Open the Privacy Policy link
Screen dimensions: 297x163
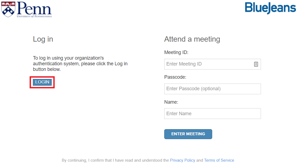click(x=182, y=160)
